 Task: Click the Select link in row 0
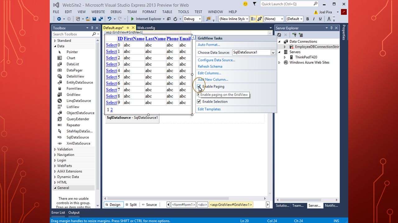111,45
